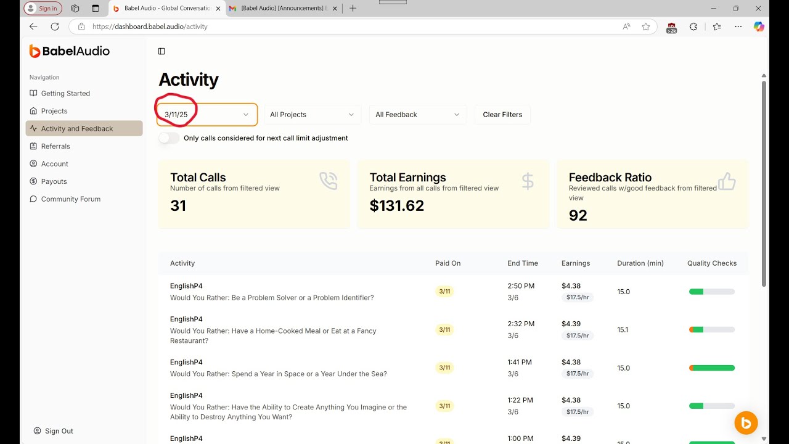Expand the All Projects dropdown
The height and width of the screenshot is (444, 789).
click(x=313, y=115)
